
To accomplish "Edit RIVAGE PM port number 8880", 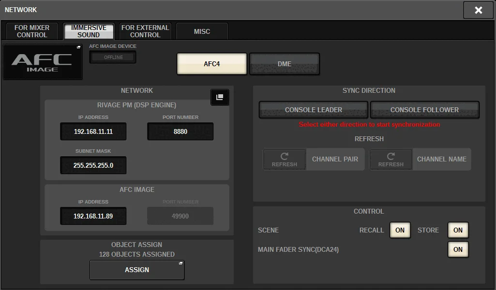I will pyautogui.click(x=180, y=131).
